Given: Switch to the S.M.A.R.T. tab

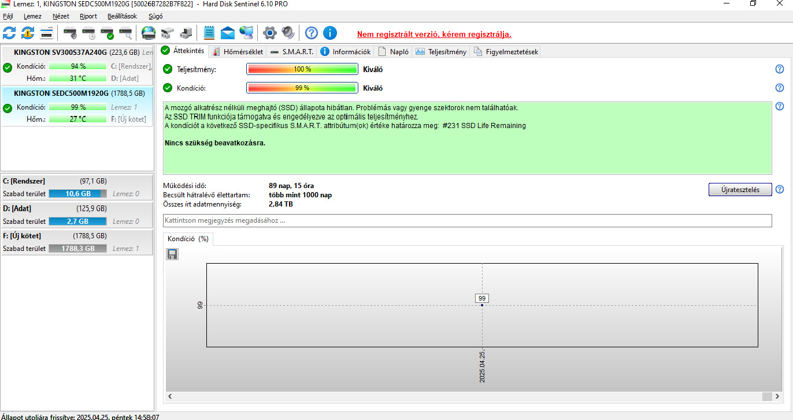Looking at the screenshot, I should 292,51.
